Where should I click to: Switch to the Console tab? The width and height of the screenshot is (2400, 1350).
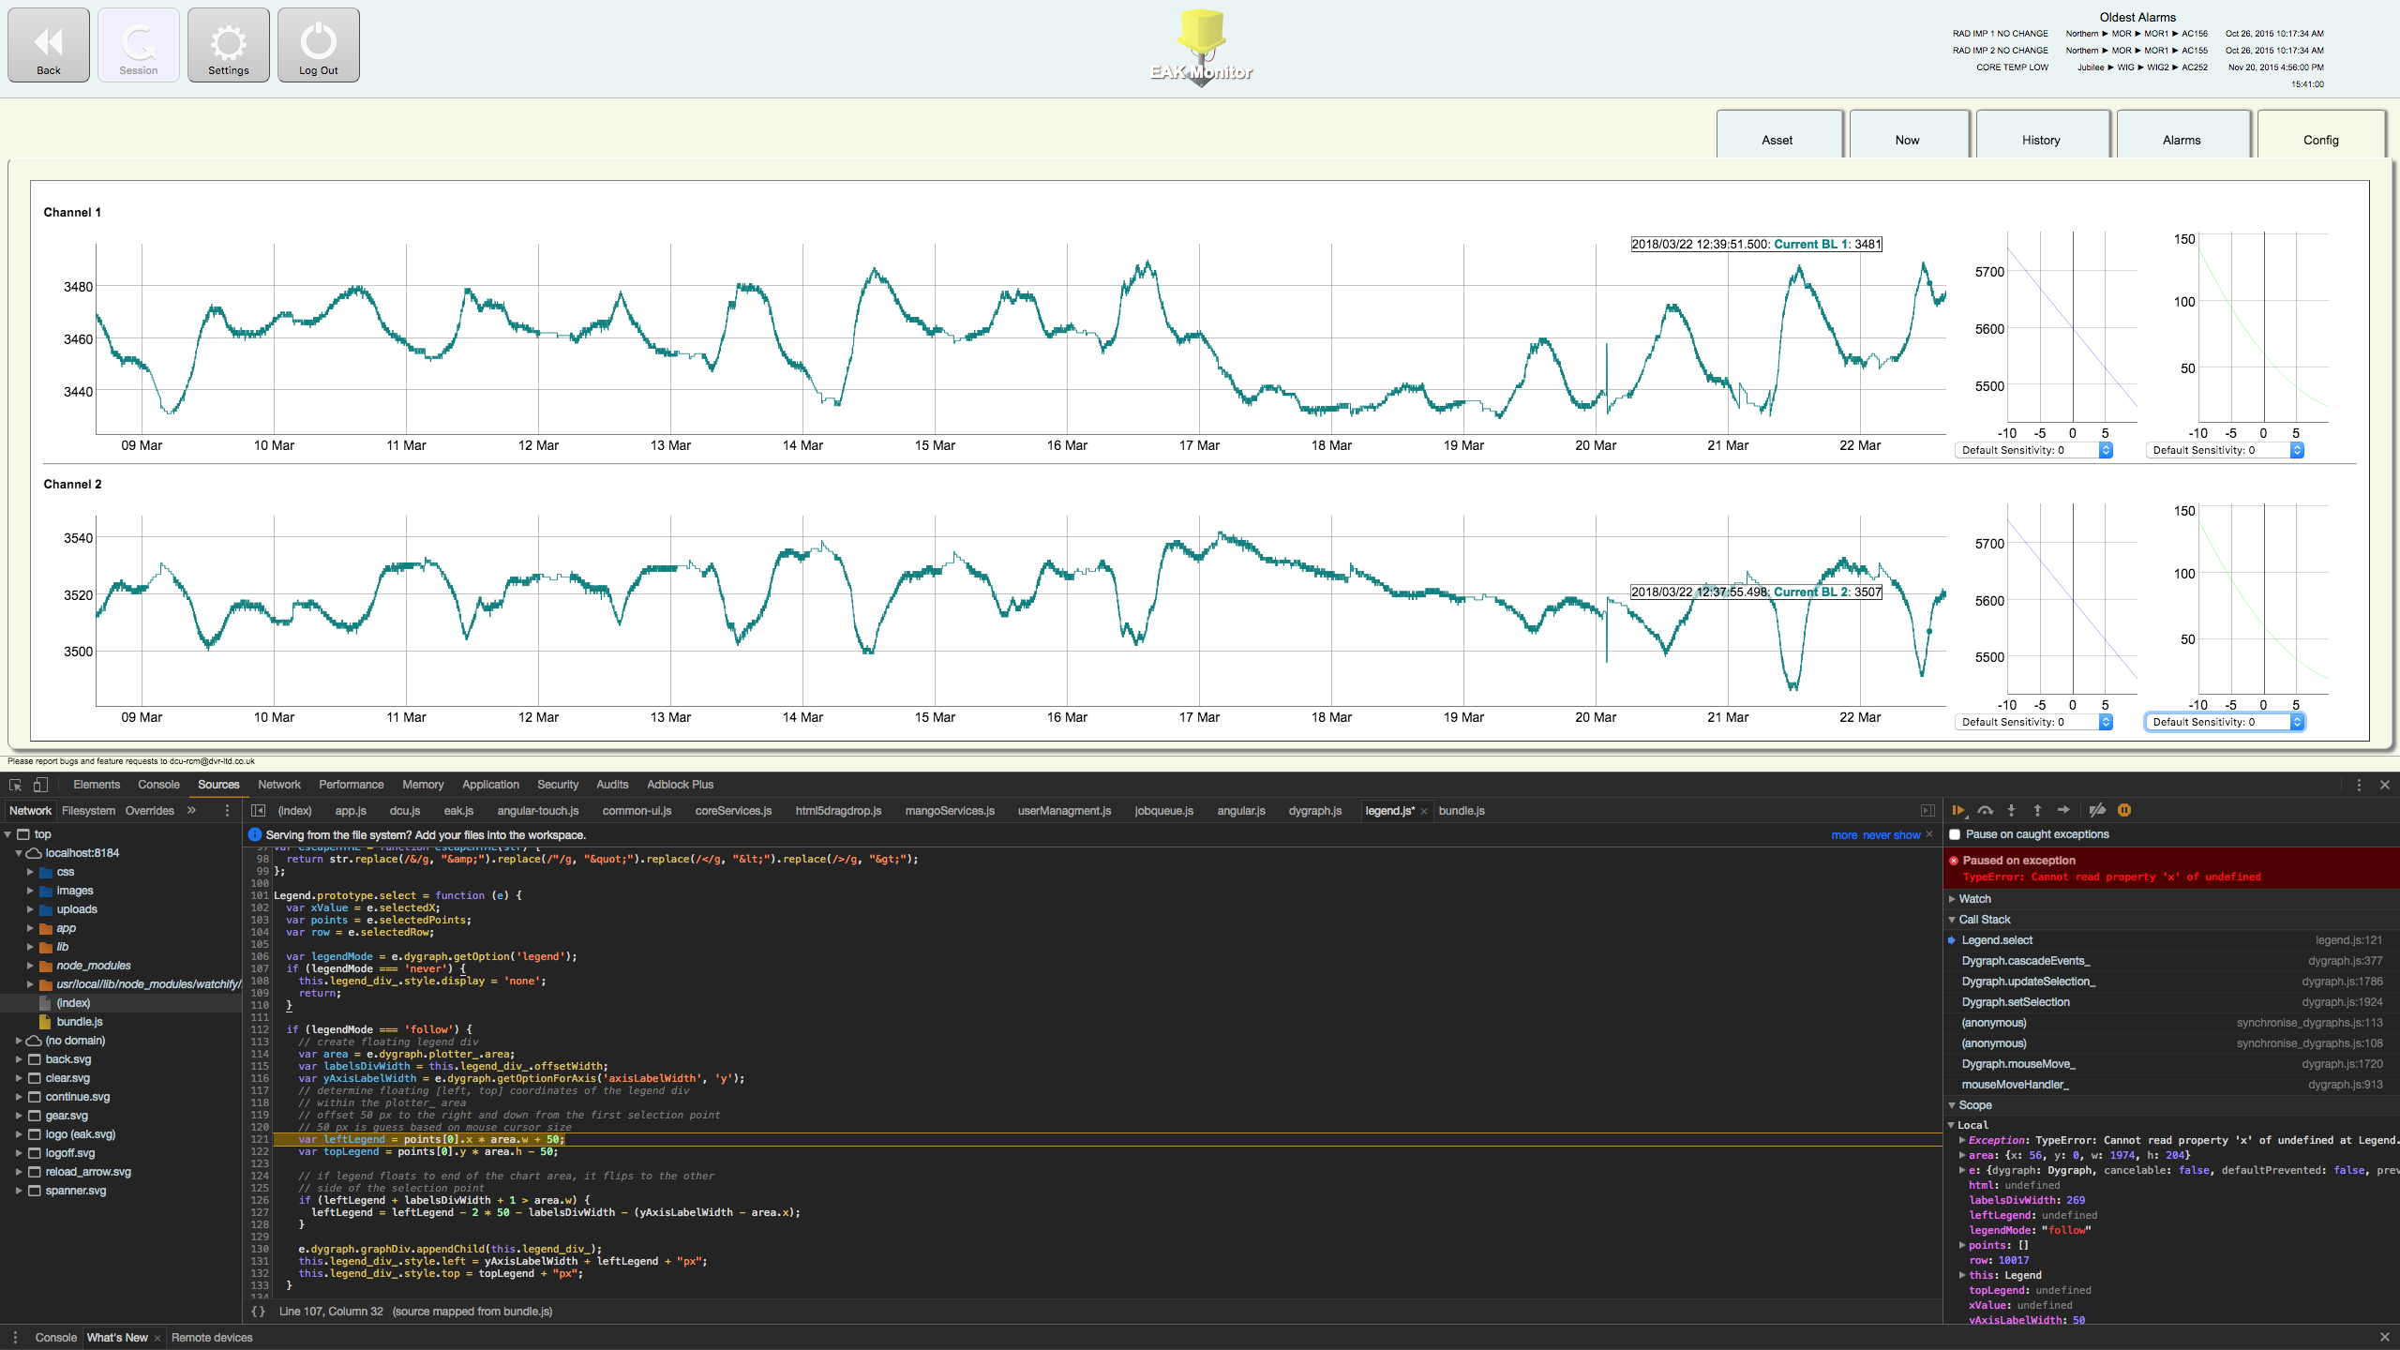click(157, 785)
